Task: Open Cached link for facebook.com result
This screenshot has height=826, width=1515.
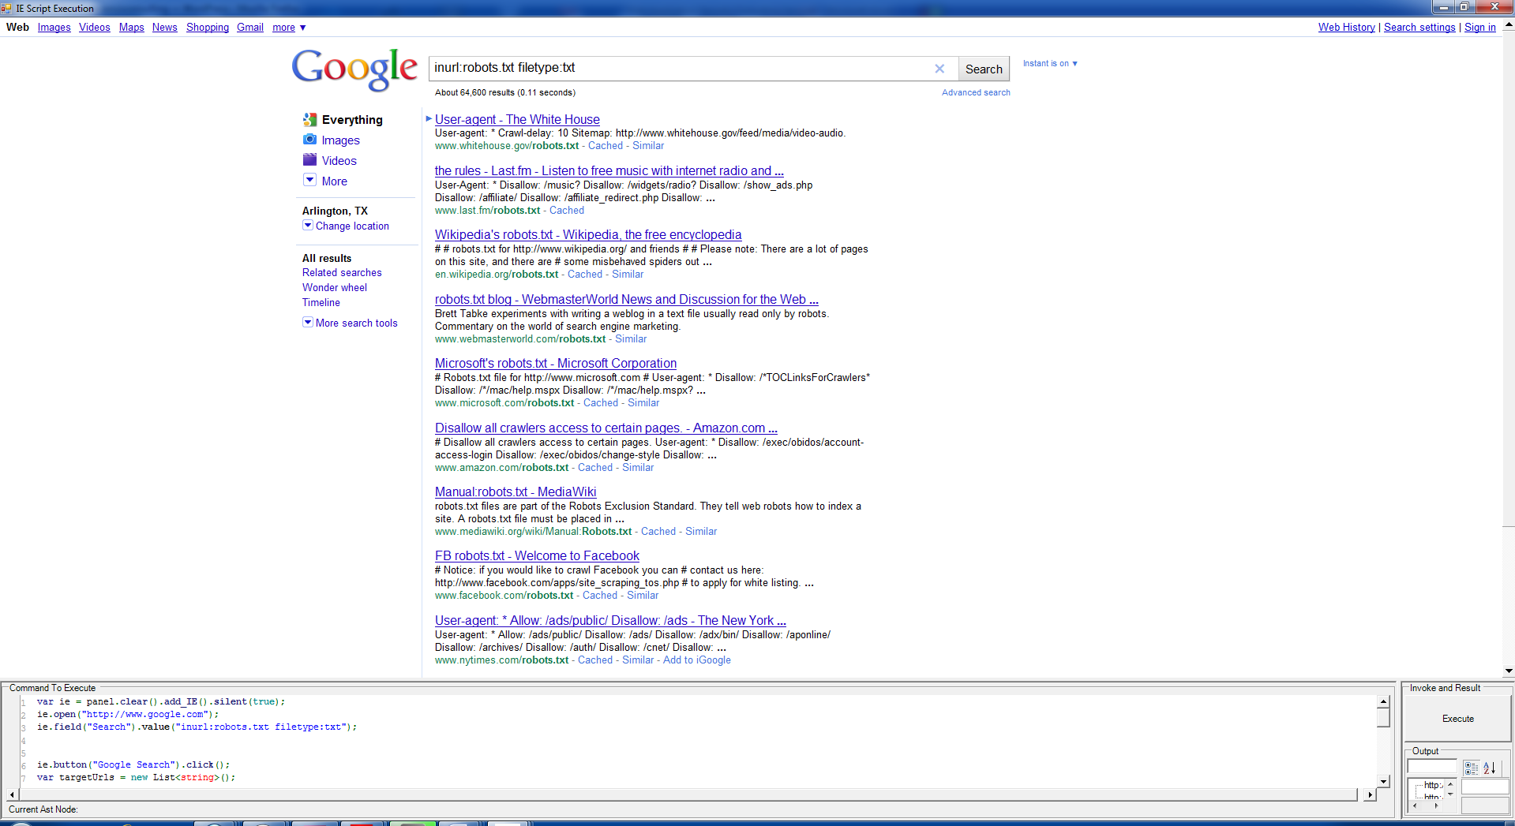Action: pyautogui.click(x=600, y=596)
